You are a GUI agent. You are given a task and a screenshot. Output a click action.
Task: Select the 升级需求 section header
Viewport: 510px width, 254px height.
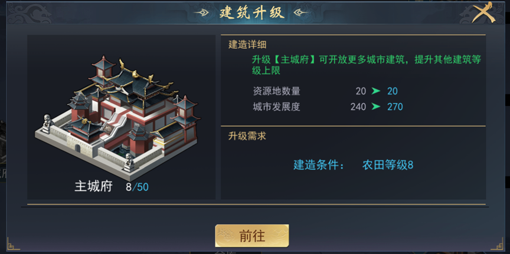click(x=248, y=136)
